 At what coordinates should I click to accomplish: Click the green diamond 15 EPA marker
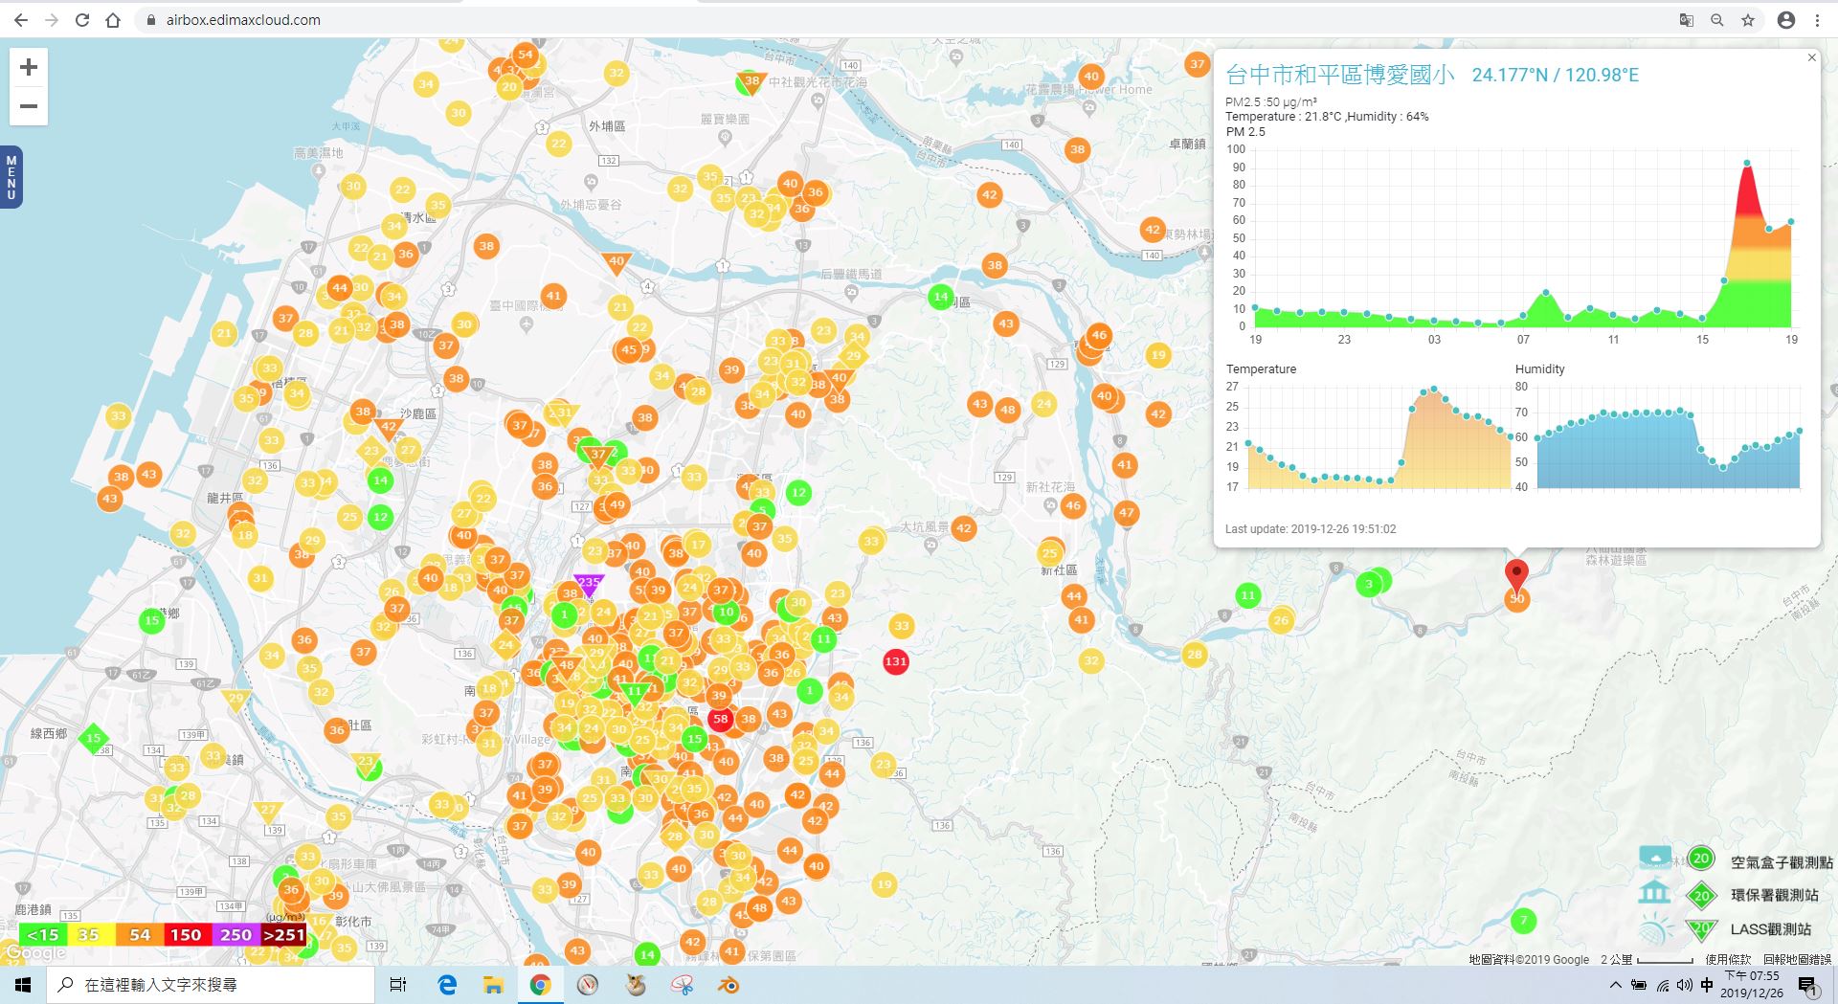[x=94, y=738]
